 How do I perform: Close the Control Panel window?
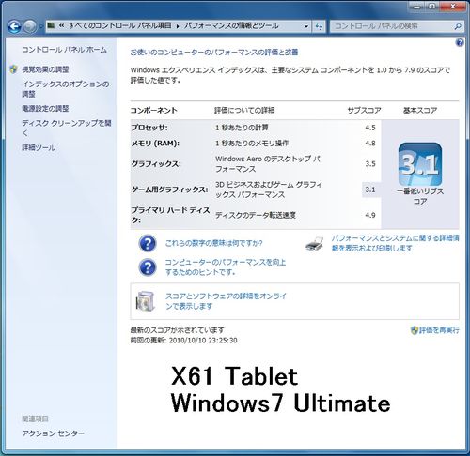tap(452, 7)
